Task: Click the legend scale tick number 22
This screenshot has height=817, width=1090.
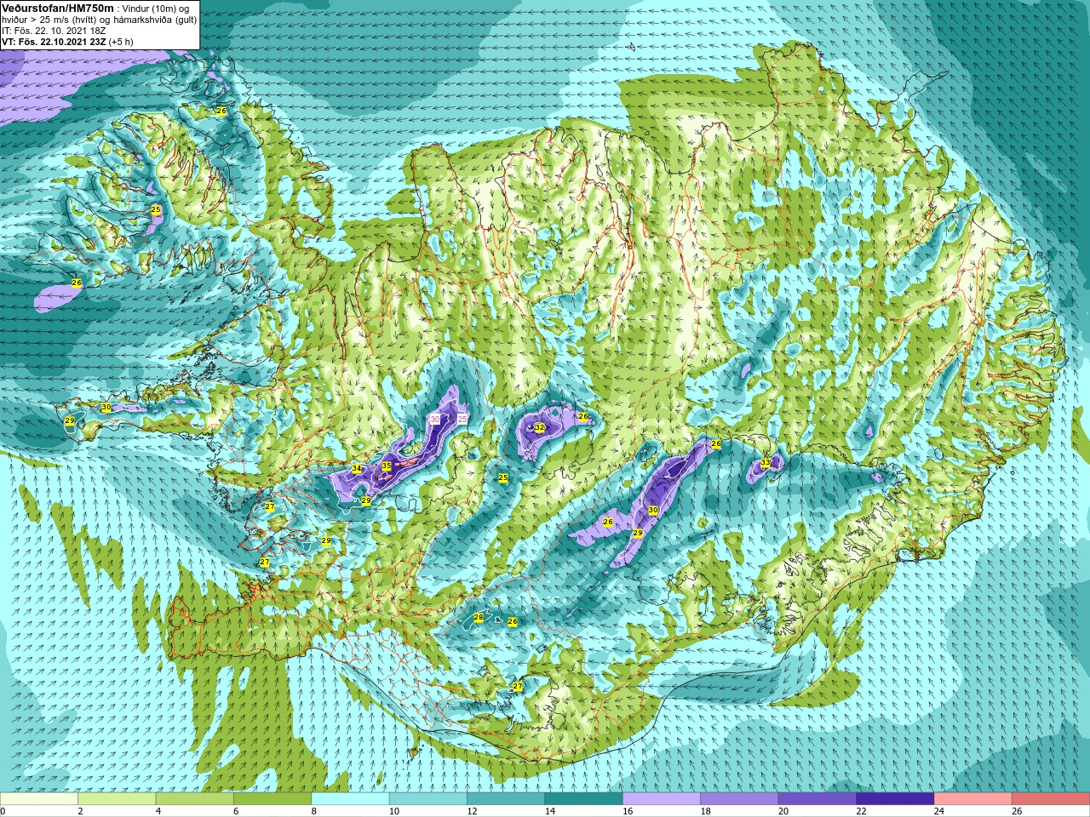Action: click(862, 812)
